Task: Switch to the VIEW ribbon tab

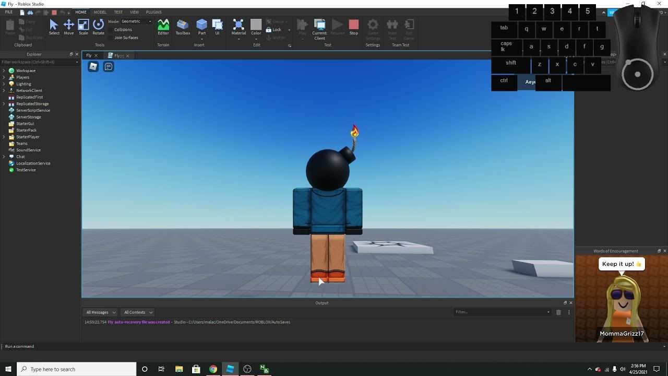Action: click(134, 12)
